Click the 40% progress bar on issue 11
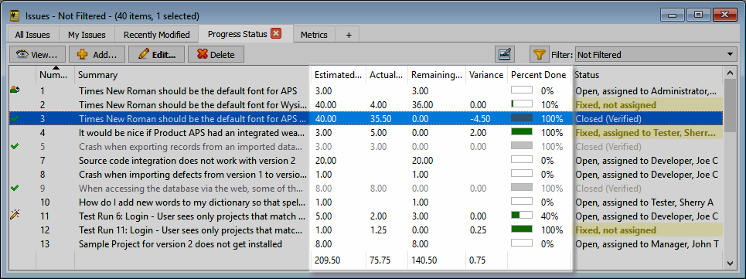The width and height of the screenshot is (746, 279). tap(522, 216)
